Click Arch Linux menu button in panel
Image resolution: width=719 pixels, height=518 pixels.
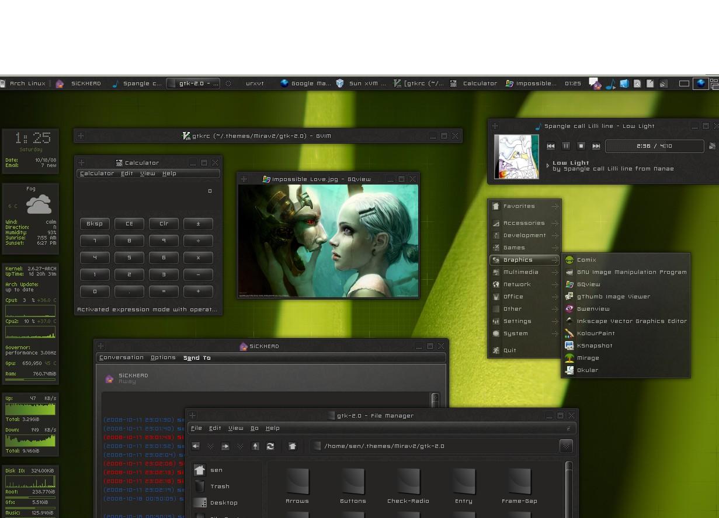click(x=23, y=84)
